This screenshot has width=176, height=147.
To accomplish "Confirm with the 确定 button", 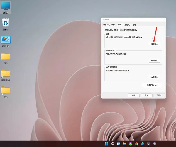I will coord(133,95).
